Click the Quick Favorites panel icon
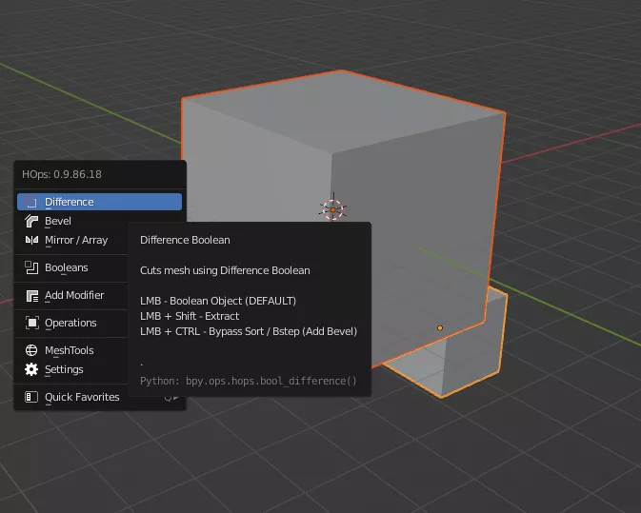The width and height of the screenshot is (641, 513). (31, 397)
